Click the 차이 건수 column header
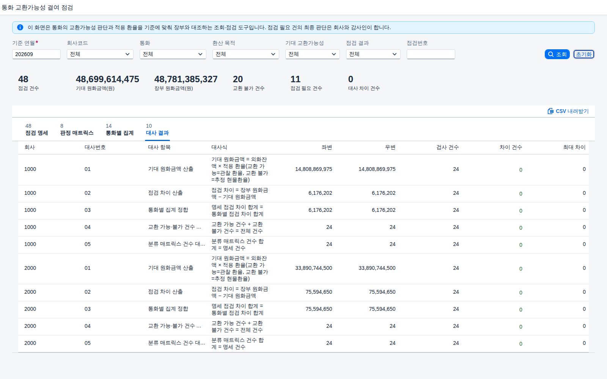Screen dimensions: 607x379 [x=511, y=147]
